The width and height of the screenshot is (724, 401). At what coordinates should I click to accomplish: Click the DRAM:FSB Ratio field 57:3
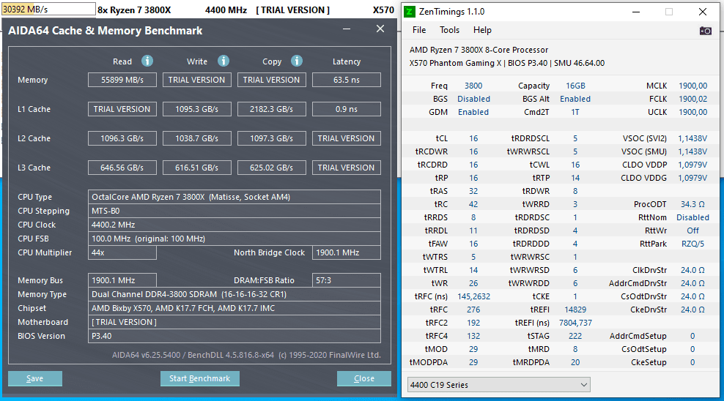tap(347, 280)
